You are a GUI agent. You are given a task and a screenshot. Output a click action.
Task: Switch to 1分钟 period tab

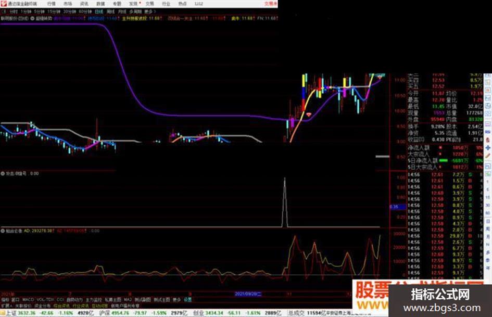[26, 11]
